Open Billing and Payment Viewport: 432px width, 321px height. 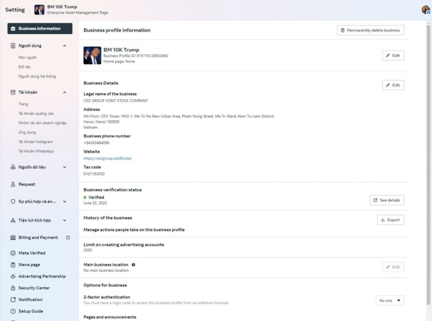[x=38, y=237]
